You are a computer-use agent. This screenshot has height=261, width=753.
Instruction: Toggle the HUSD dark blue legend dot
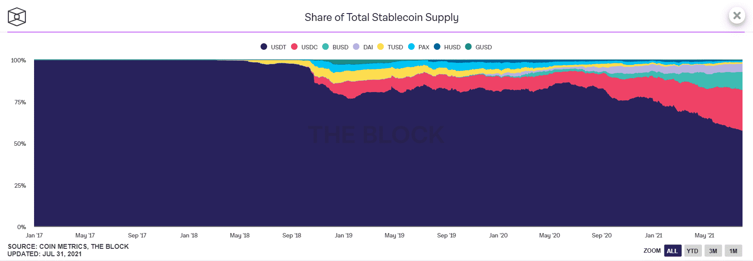coord(437,47)
